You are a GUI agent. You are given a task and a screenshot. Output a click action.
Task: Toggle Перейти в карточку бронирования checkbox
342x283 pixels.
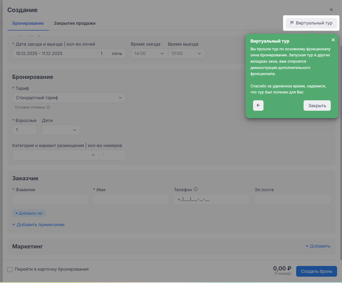pyautogui.click(x=10, y=270)
